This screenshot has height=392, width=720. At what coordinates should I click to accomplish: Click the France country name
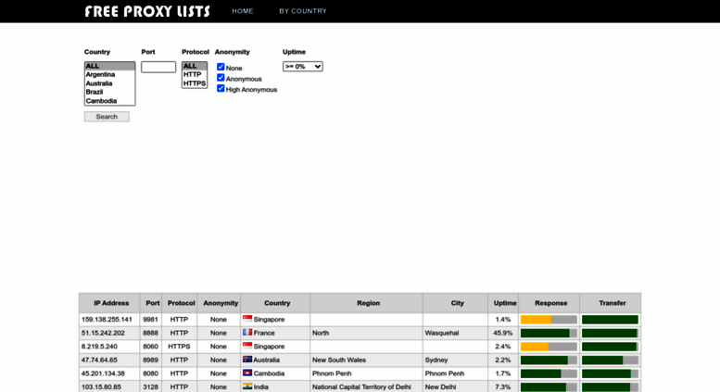[x=264, y=333]
